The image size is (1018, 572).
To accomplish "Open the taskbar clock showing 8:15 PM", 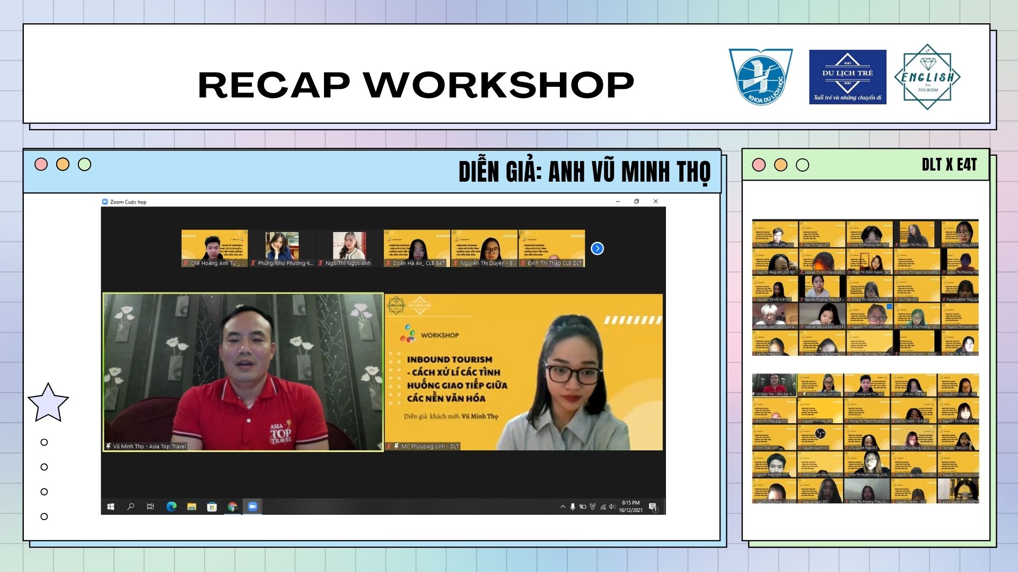I will point(630,507).
